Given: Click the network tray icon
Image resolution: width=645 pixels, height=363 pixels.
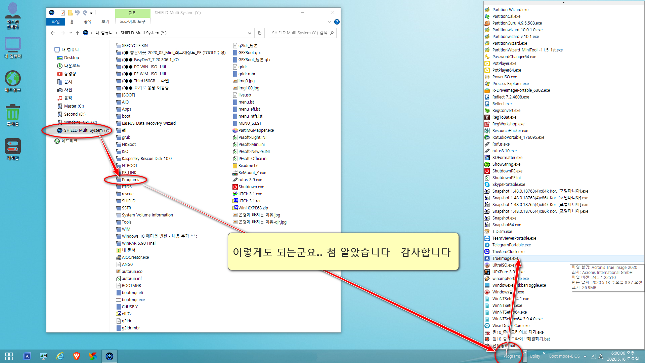Looking at the screenshot, I should [x=594, y=356].
